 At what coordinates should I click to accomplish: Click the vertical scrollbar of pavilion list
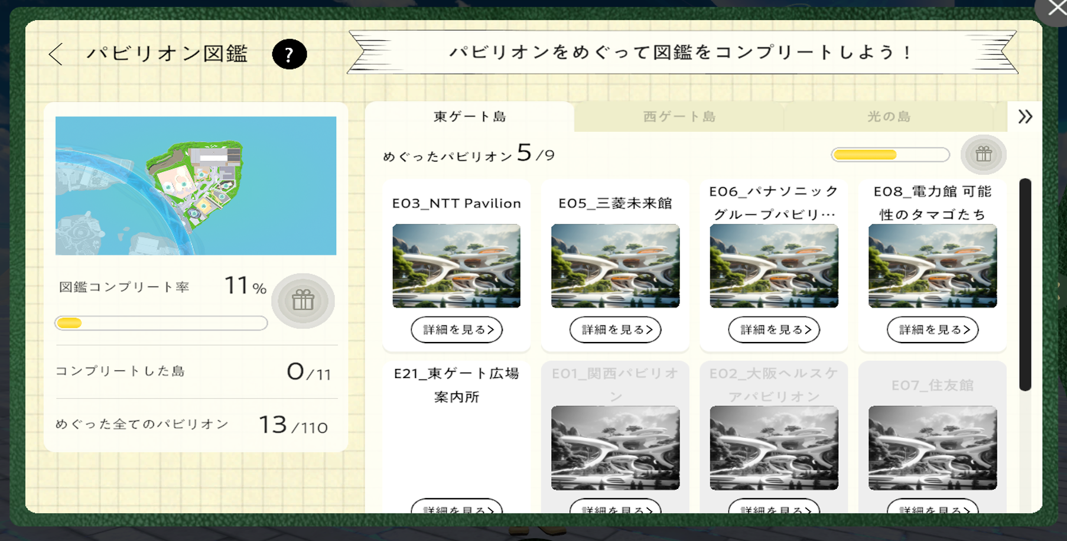[1025, 284]
